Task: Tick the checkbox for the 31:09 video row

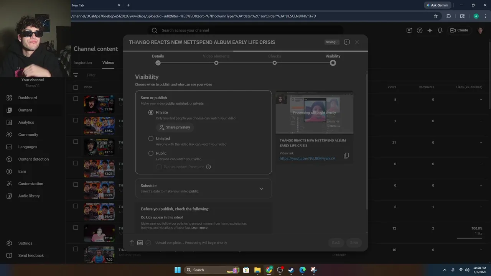Action: click(76, 99)
